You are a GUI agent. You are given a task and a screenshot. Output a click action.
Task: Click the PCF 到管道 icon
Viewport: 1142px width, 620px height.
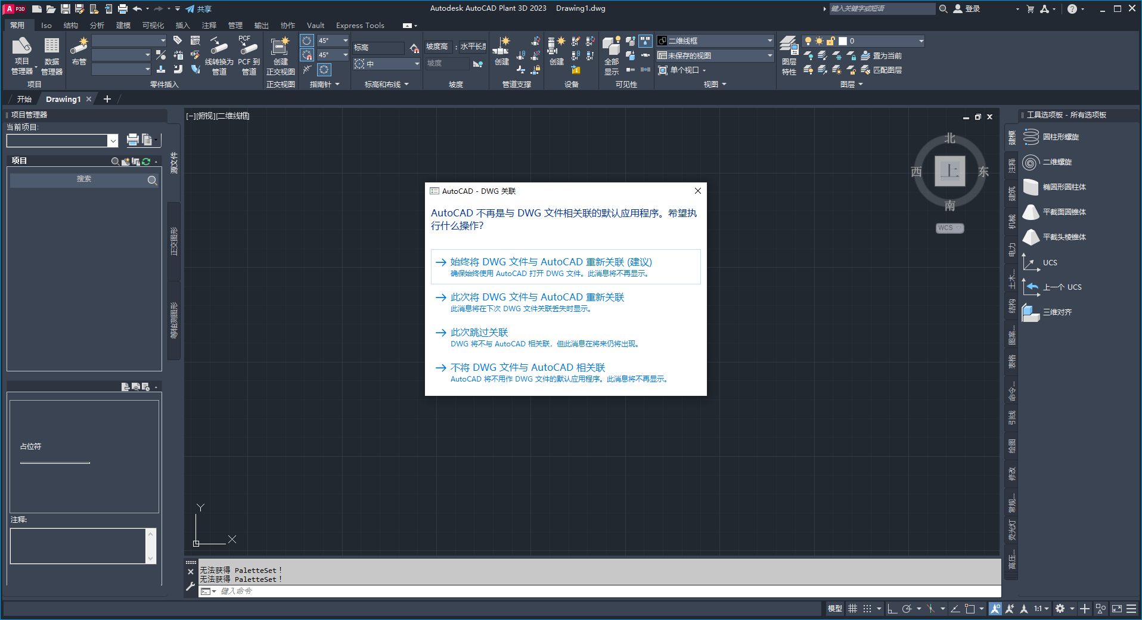tap(249, 55)
